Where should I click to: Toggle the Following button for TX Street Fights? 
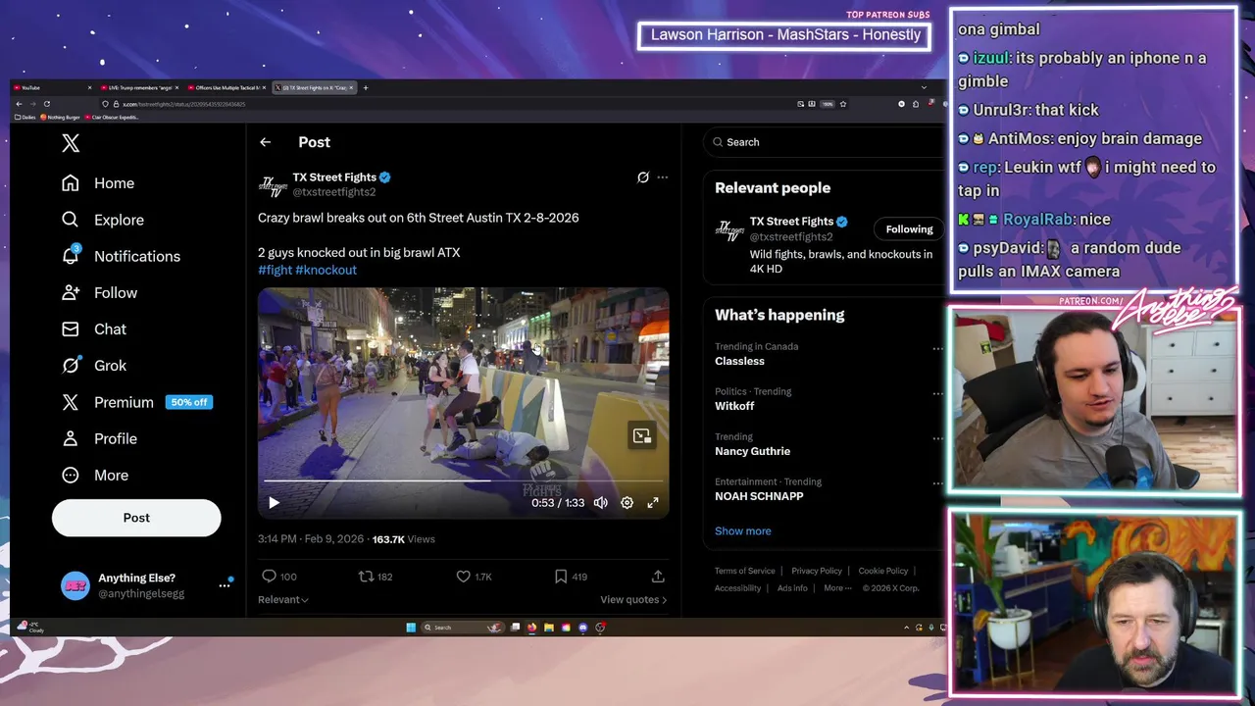(x=909, y=229)
